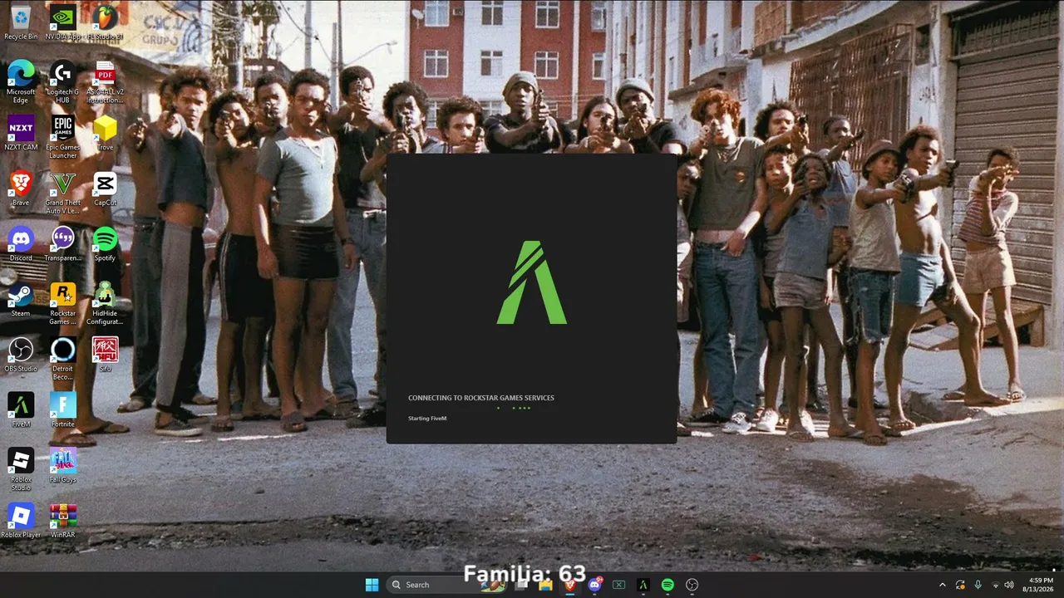This screenshot has width=1064, height=598.
Task: Switch to FiveM in the taskbar
Action: [643, 585]
